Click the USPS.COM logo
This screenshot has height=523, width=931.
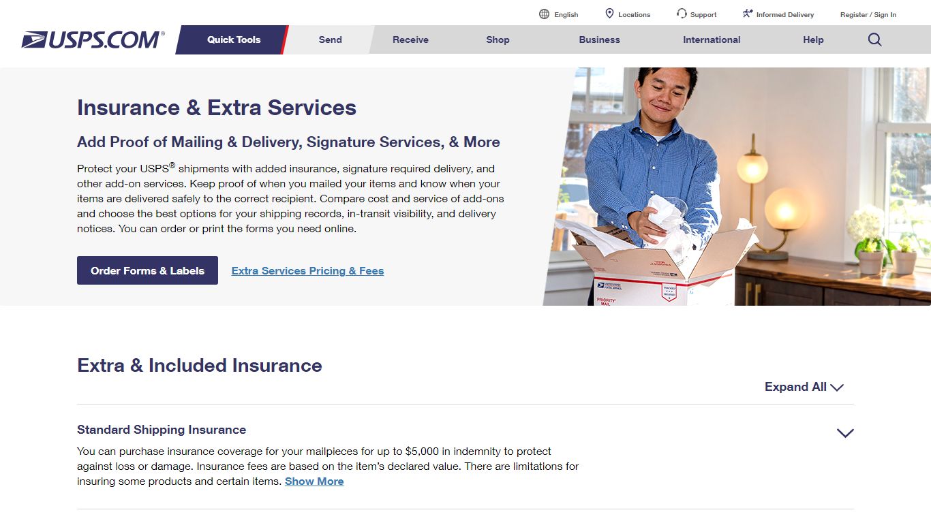(93, 39)
